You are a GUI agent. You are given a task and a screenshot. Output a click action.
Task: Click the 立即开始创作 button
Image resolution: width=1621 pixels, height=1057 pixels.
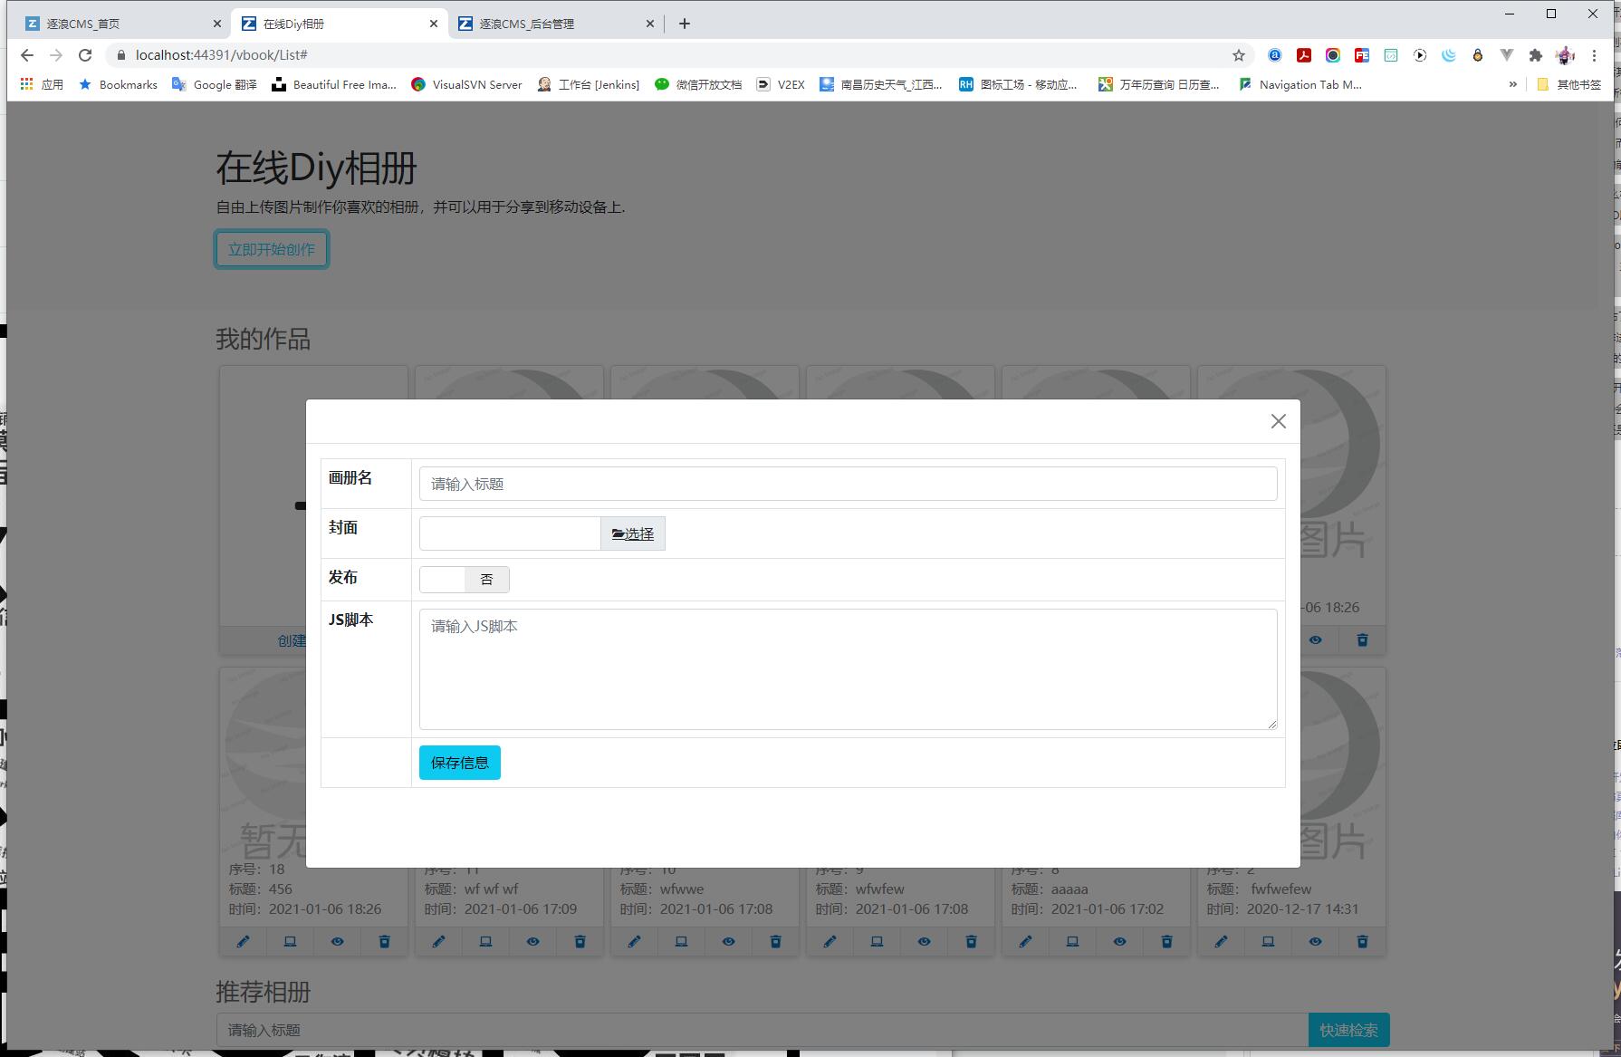(x=271, y=248)
